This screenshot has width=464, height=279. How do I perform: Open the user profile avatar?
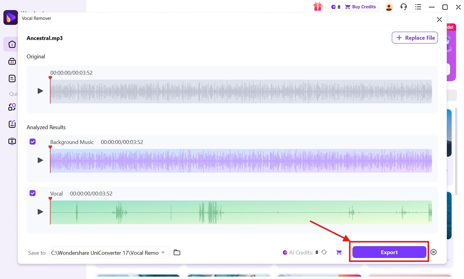point(389,7)
